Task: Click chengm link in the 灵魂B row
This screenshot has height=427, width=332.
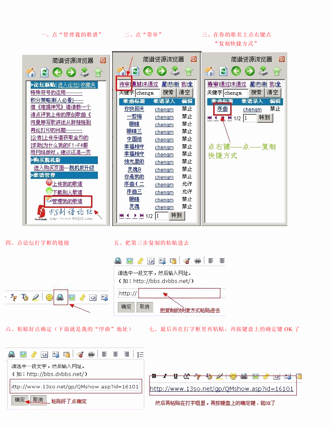Action: pos(164,170)
